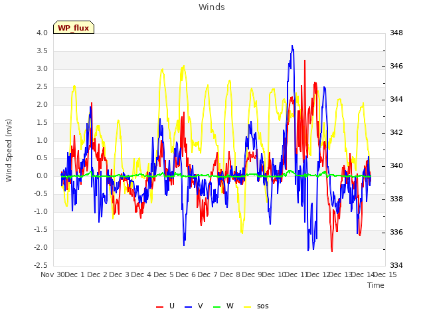425x319 pixels.
Task: Click the 1.0 left axis value
Action: 42,140
